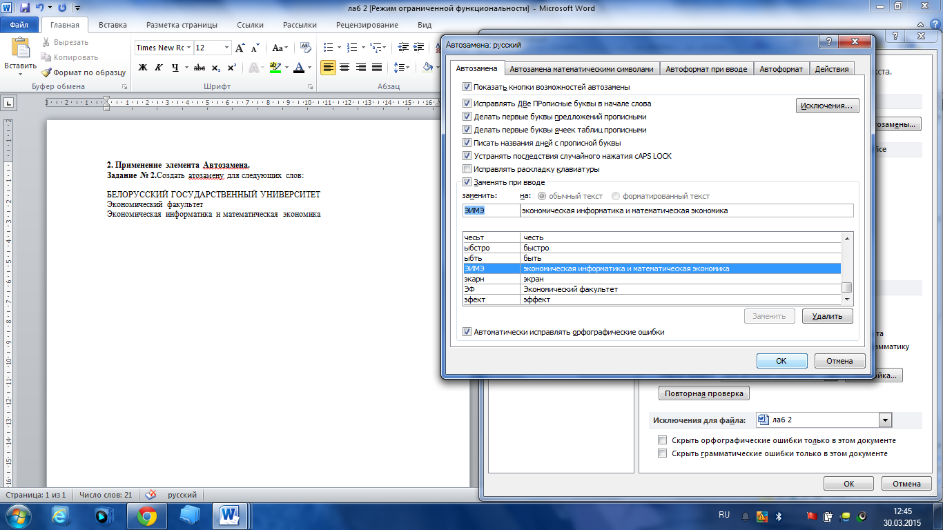Screen dimensions: 943x530
Task: Open the font name dropdown (Times New Roman)
Action: [188, 48]
